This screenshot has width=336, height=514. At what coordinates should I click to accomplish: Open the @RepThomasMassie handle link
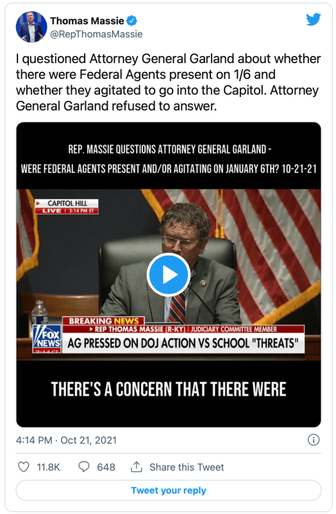[96, 34]
